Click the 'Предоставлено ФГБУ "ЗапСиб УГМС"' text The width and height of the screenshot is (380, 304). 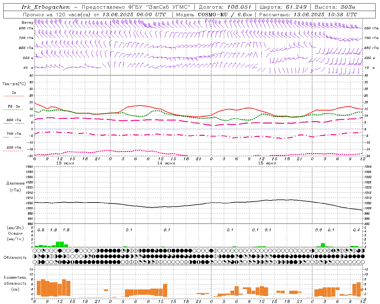coord(136,7)
